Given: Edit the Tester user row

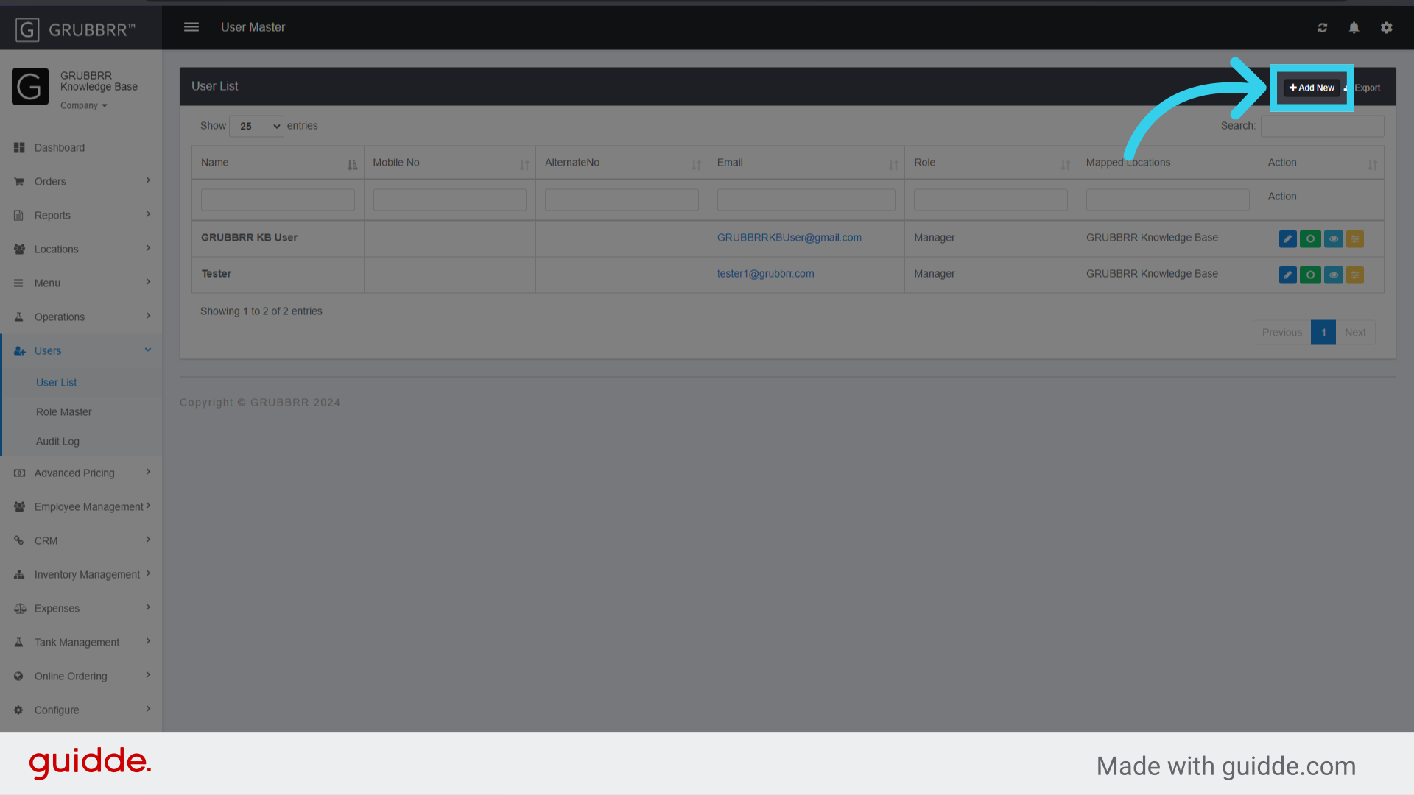Looking at the screenshot, I should click(x=1288, y=275).
